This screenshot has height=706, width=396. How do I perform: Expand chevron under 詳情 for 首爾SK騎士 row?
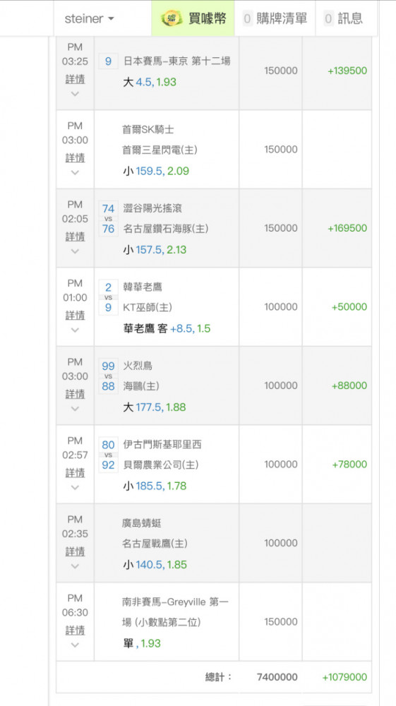pyautogui.click(x=75, y=172)
